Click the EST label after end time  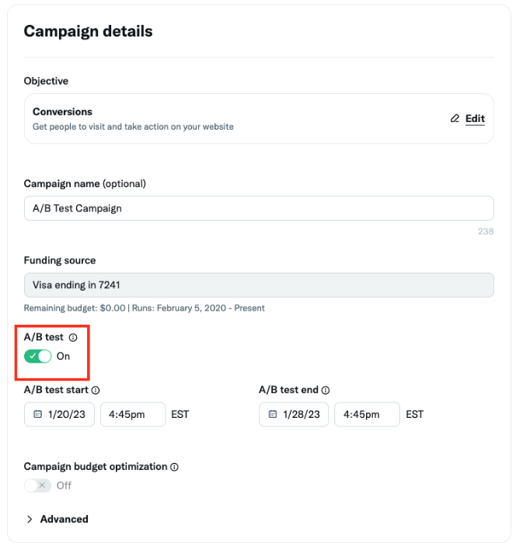415,415
